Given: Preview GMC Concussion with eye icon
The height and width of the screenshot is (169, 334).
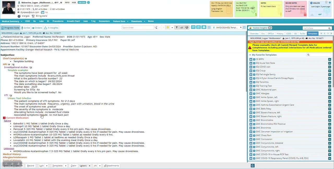Looking at the screenshot, I should pos(330,139).
